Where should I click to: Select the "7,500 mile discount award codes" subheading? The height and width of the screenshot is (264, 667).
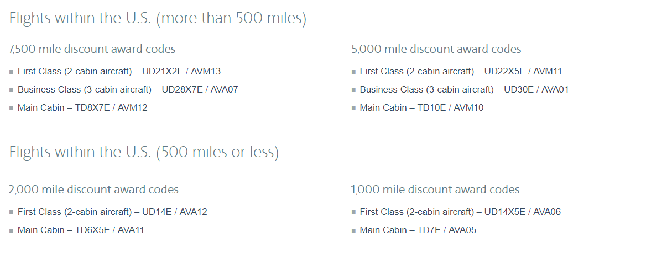[92, 49]
